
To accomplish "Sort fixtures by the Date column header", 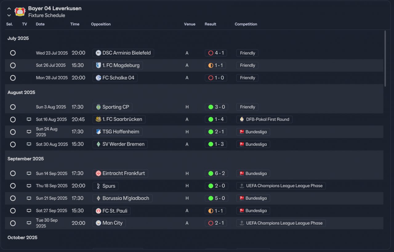I will (x=40, y=24).
